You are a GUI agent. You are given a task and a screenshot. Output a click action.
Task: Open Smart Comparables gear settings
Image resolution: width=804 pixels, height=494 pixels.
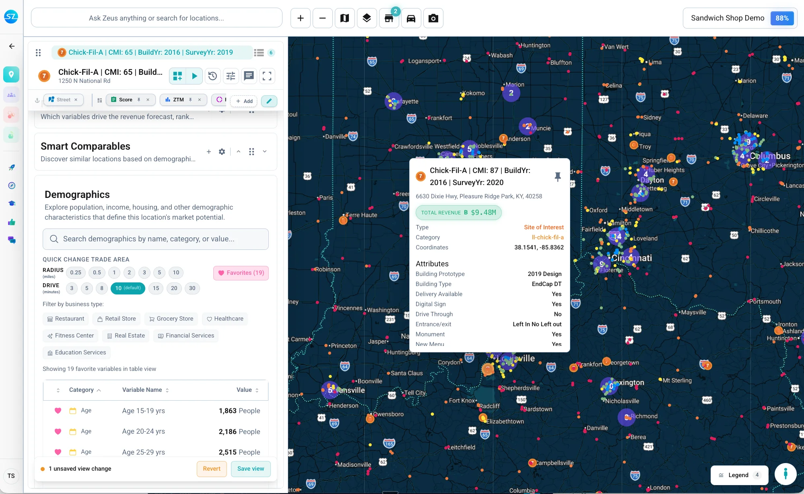click(x=222, y=152)
